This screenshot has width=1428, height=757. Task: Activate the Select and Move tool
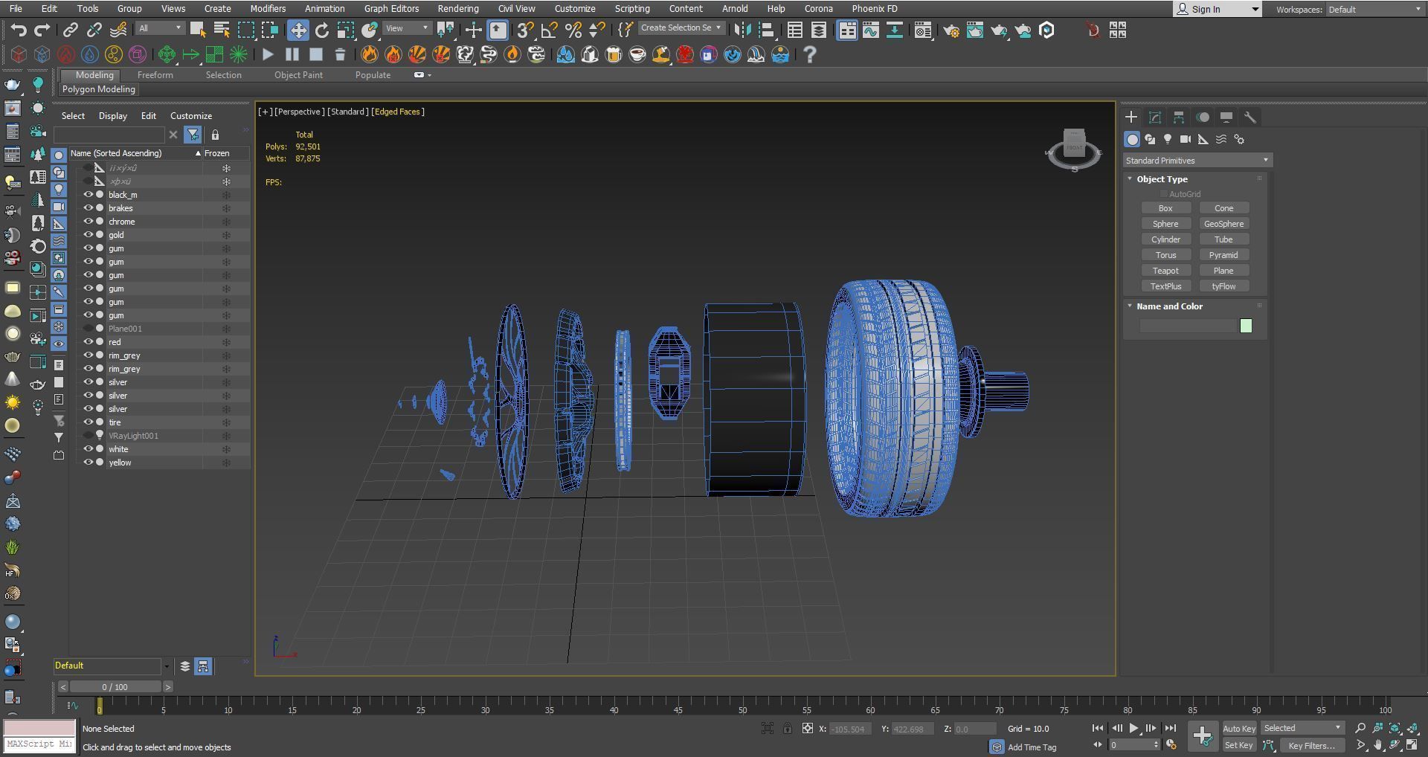[x=298, y=30]
